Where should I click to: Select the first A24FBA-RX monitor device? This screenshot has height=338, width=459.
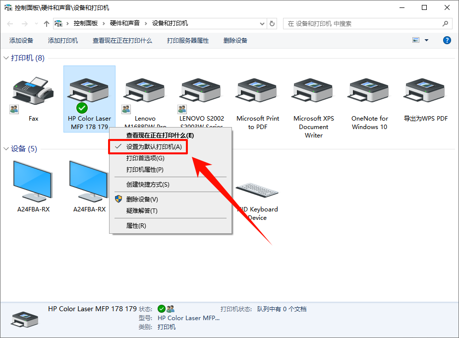point(33,181)
